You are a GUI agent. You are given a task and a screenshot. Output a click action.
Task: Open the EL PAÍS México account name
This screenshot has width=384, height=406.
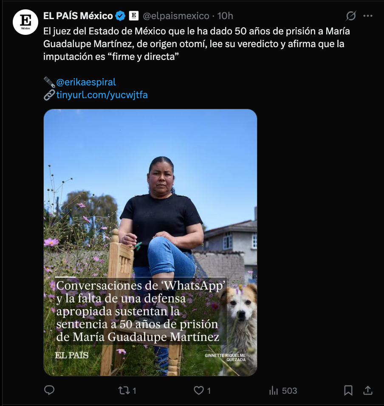78,16
